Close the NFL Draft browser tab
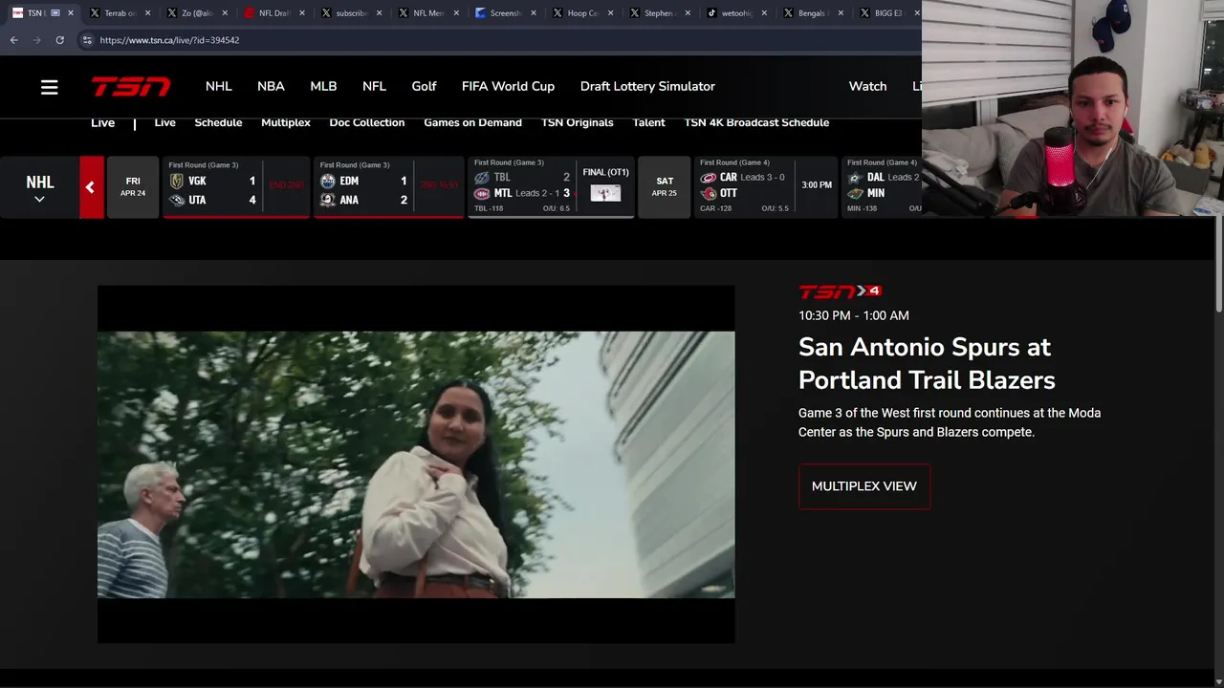1224x688 pixels. [302, 13]
